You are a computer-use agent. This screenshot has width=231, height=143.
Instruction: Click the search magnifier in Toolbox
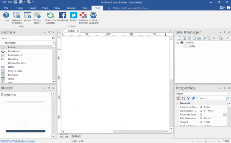(53, 38)
